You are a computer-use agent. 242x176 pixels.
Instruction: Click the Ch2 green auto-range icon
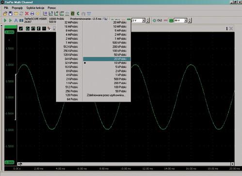pyautogui.click(x=171, y=20)
